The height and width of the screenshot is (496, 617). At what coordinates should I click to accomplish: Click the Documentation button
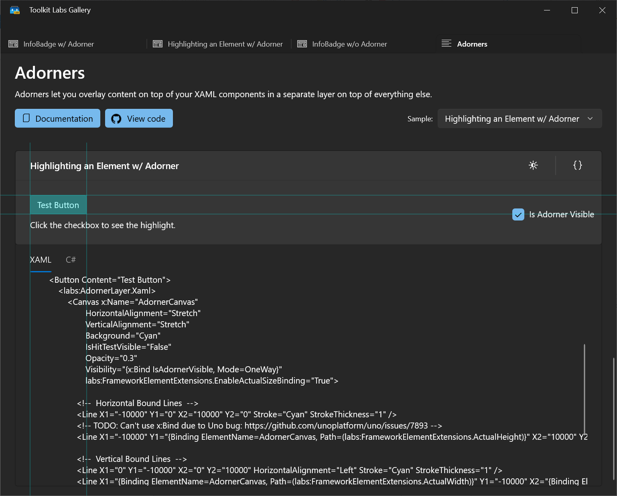click(x=58, y=118)
